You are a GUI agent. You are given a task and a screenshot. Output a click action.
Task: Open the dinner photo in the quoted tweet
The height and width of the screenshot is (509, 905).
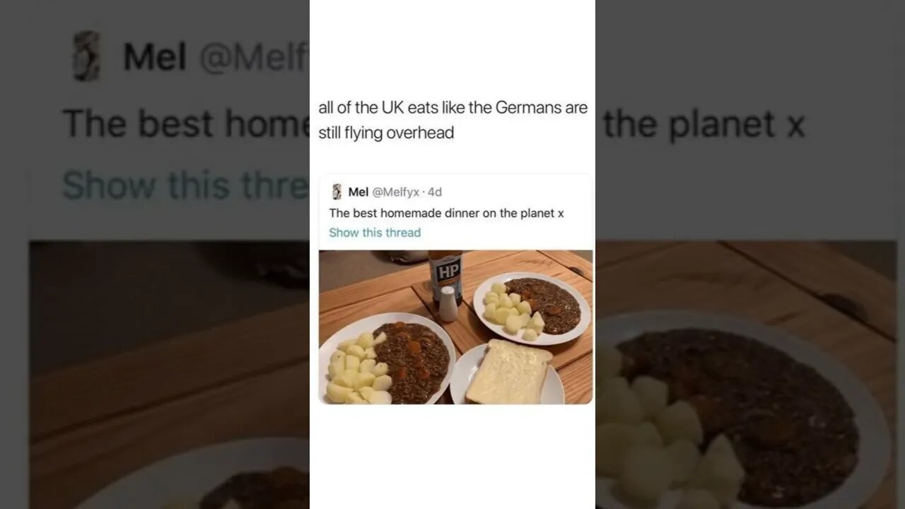456,327
